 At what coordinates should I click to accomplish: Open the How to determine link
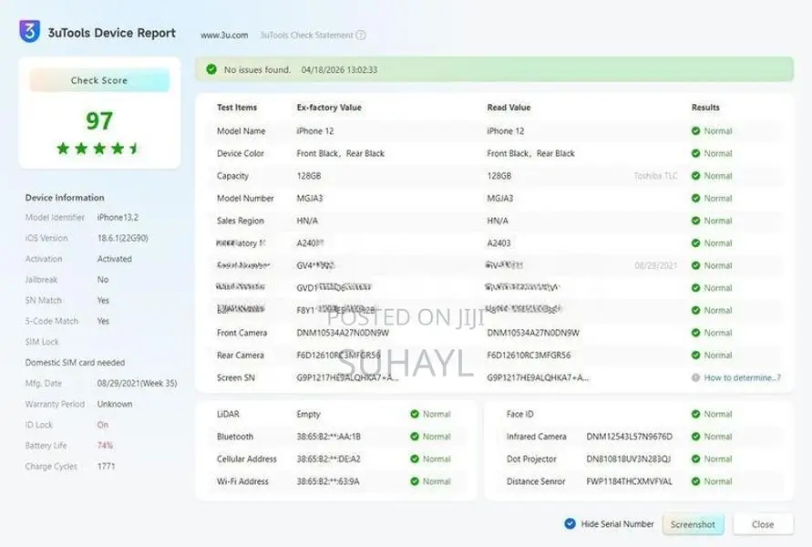point(742,377)
